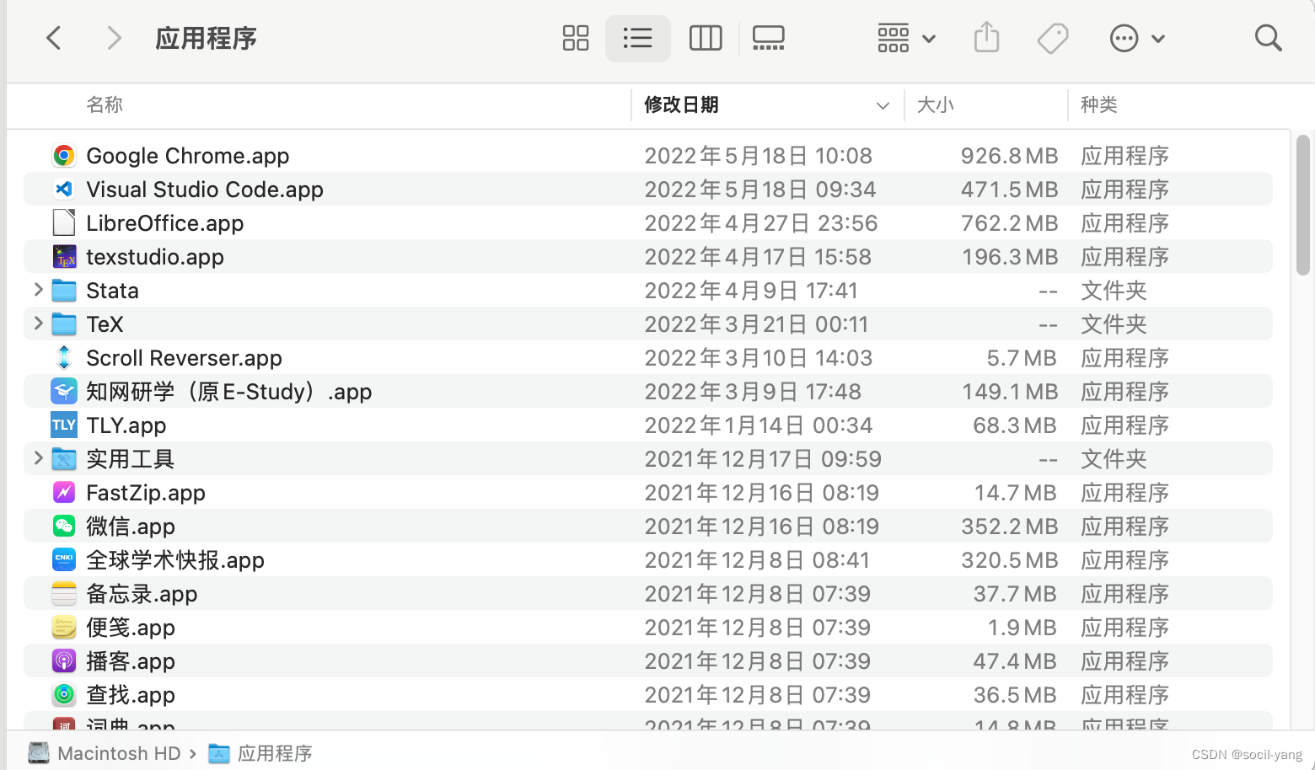Click the Tags toolbar icon
The height and width of the screenshot is (770, 1315).
(1053, 38)
